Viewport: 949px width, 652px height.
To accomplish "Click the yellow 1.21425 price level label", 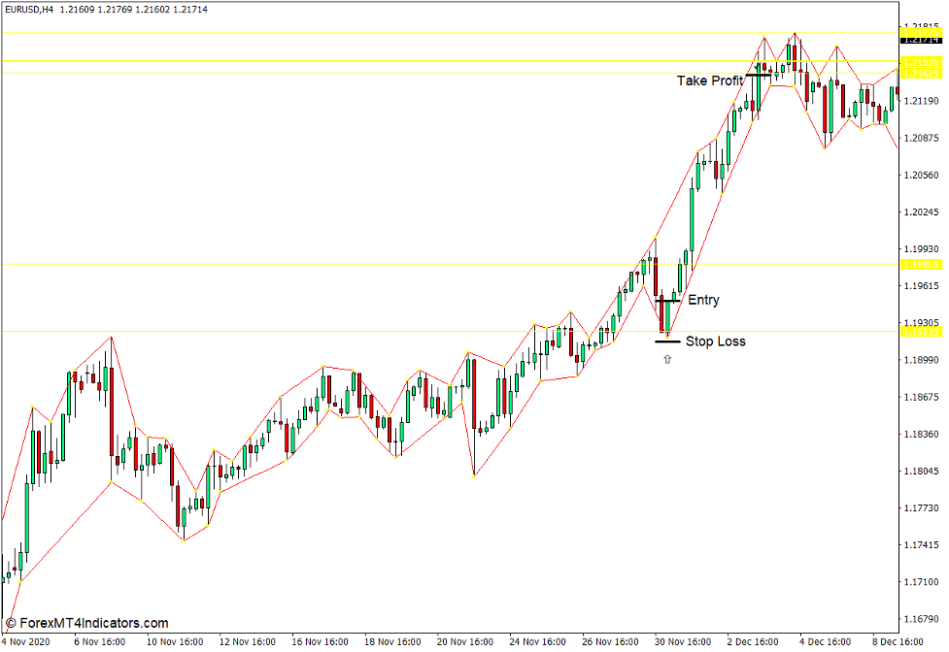I will [x=921, y=74].
